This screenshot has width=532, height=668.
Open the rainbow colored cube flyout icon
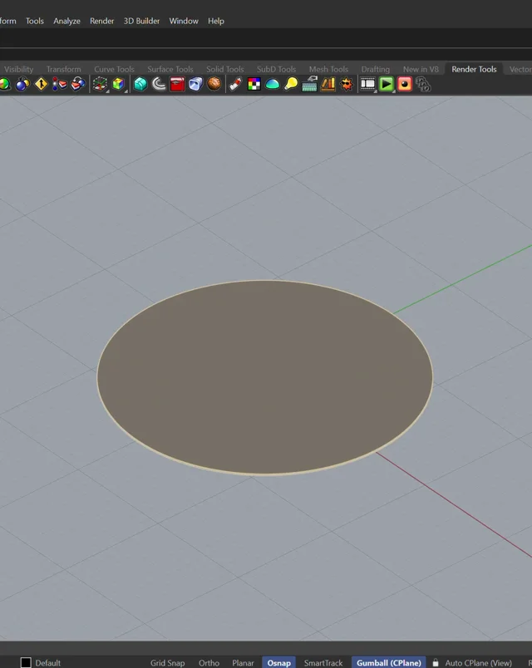click(x=119, y=85)
